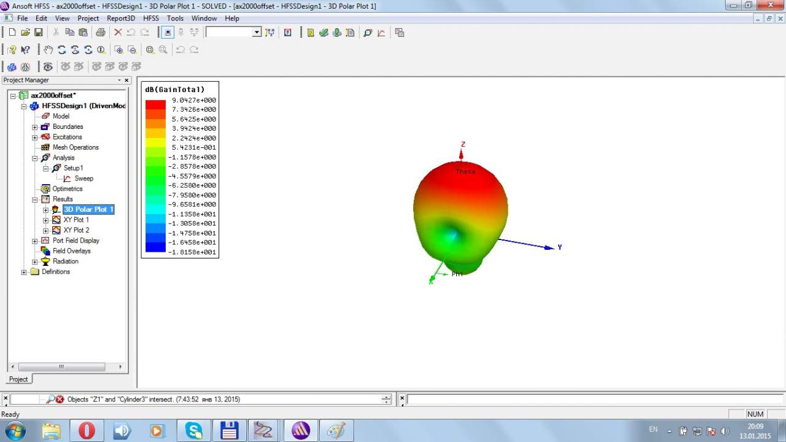Expand the Radiation tree node
Image resolution: width=786 pixels, height=442 pixels.
35,262
